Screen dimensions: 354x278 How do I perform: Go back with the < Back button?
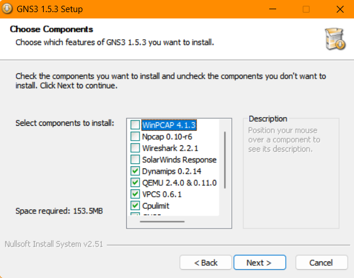[206, 262]
